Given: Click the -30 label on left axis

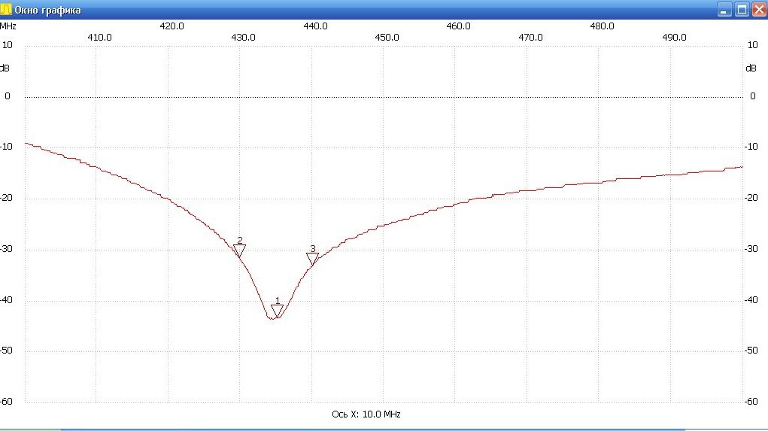Looking at the screenshot, I should pyautogui.click(x=7, y=249).
